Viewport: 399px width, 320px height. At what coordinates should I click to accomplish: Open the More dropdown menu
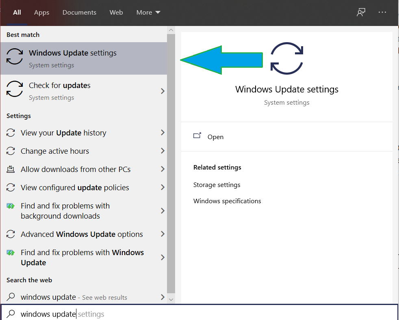[x=148, y=13]
